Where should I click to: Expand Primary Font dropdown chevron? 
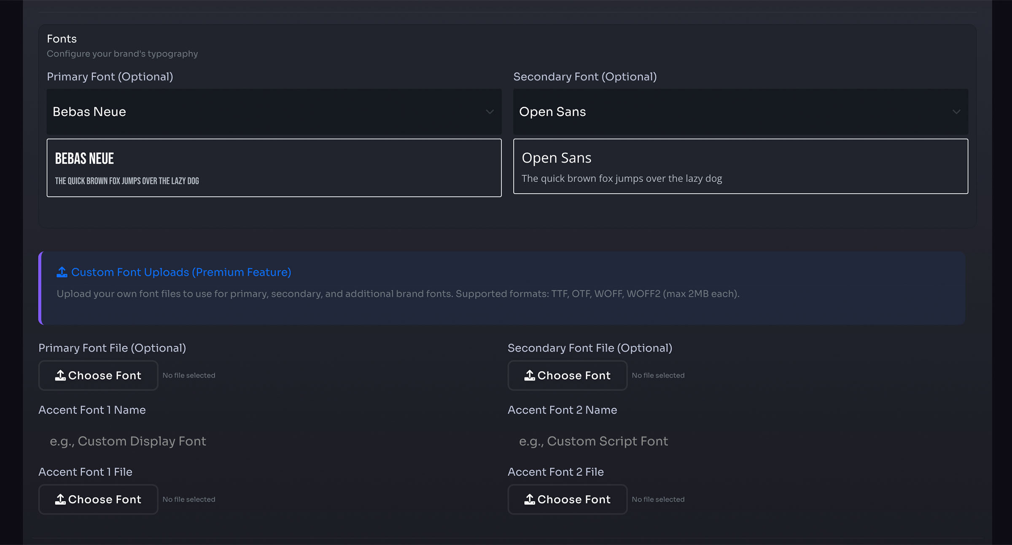490,112
